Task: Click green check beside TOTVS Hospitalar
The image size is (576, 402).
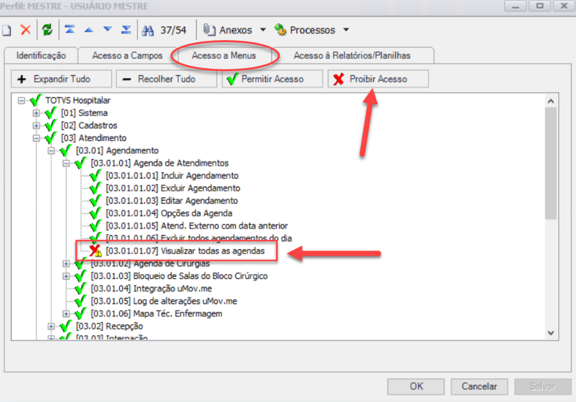Action: click(36, 100)
